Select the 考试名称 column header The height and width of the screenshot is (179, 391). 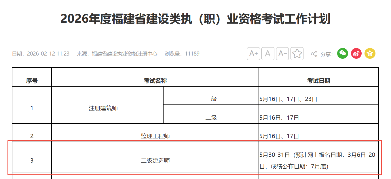click(155, 81)
